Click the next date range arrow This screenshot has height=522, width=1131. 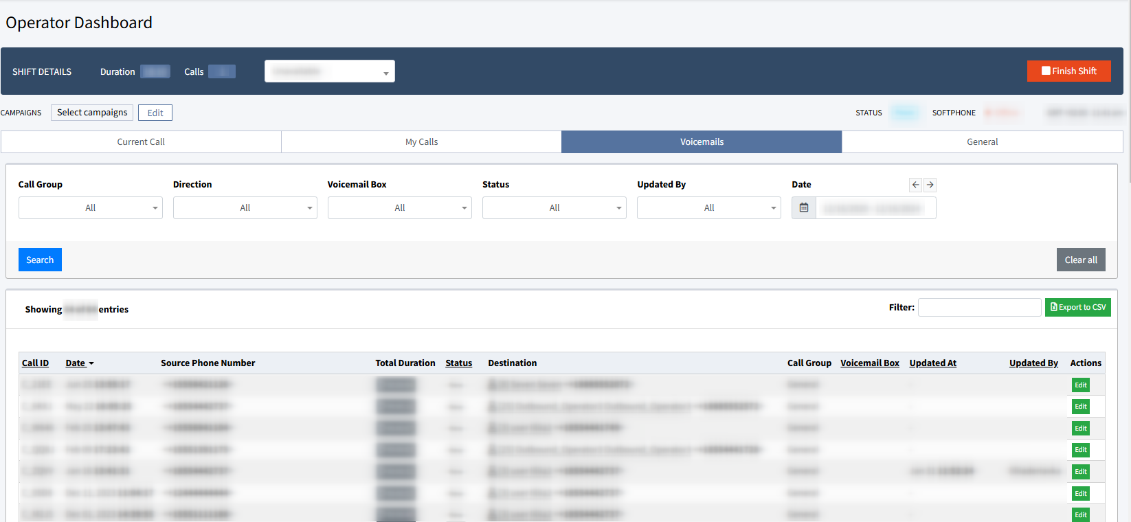point(930,185)
